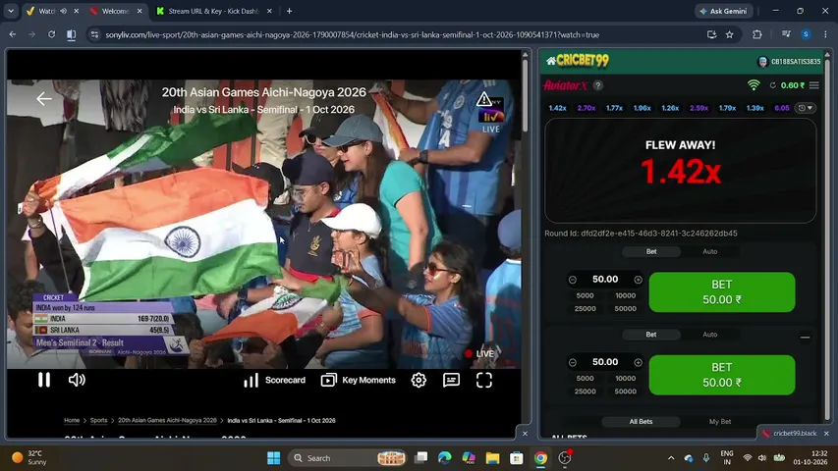Toggle subtitles caption icon in player
This screenshot has height=471, width=838.
[451, 380]
